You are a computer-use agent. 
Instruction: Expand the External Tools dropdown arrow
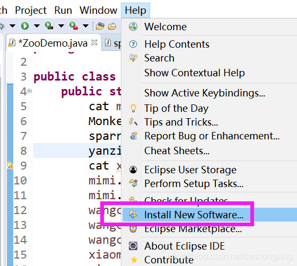point(85,26)
